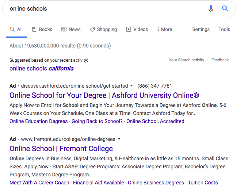Open the Tuition Costs sitelink
Viewport: 244px width, 195px height.
click(x=203, y=183)
